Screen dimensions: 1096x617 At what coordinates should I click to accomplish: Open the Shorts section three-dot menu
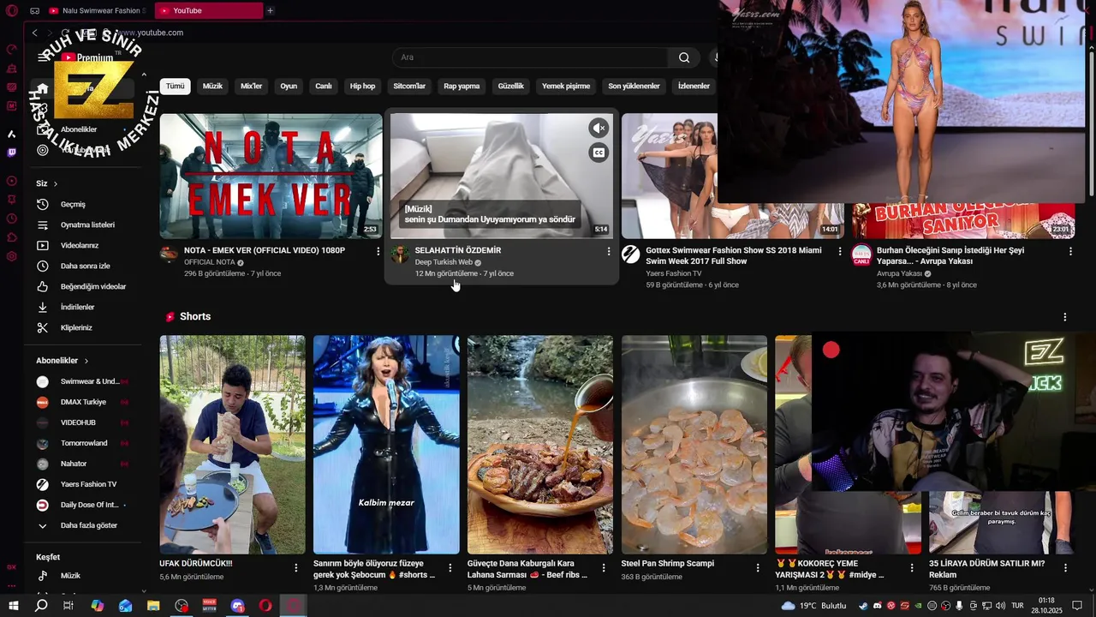tap(1065, 317)
